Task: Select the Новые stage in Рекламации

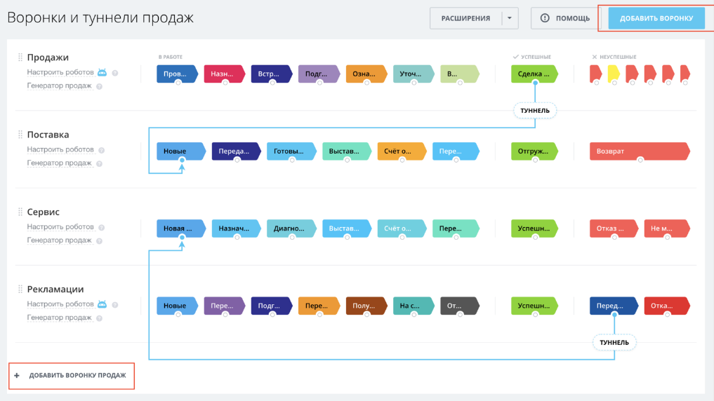Action: coord(177,306)
